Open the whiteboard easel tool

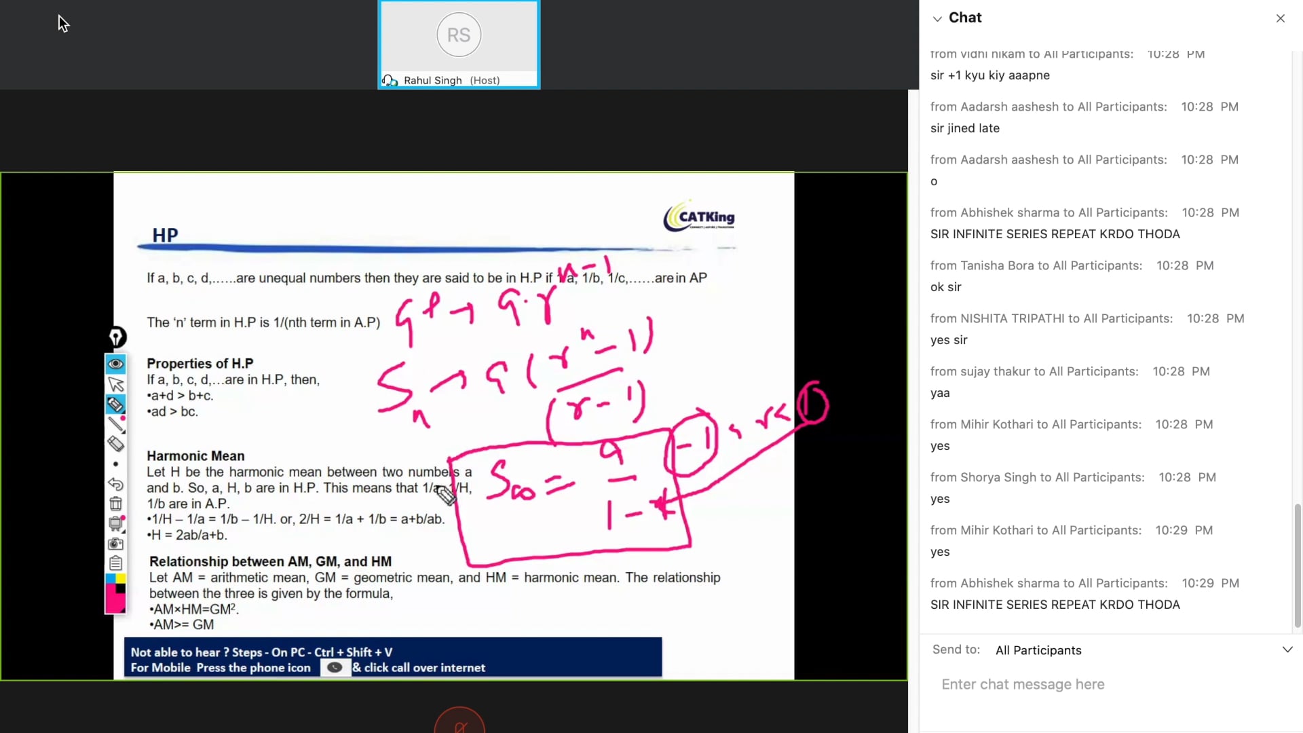point(116,523)
